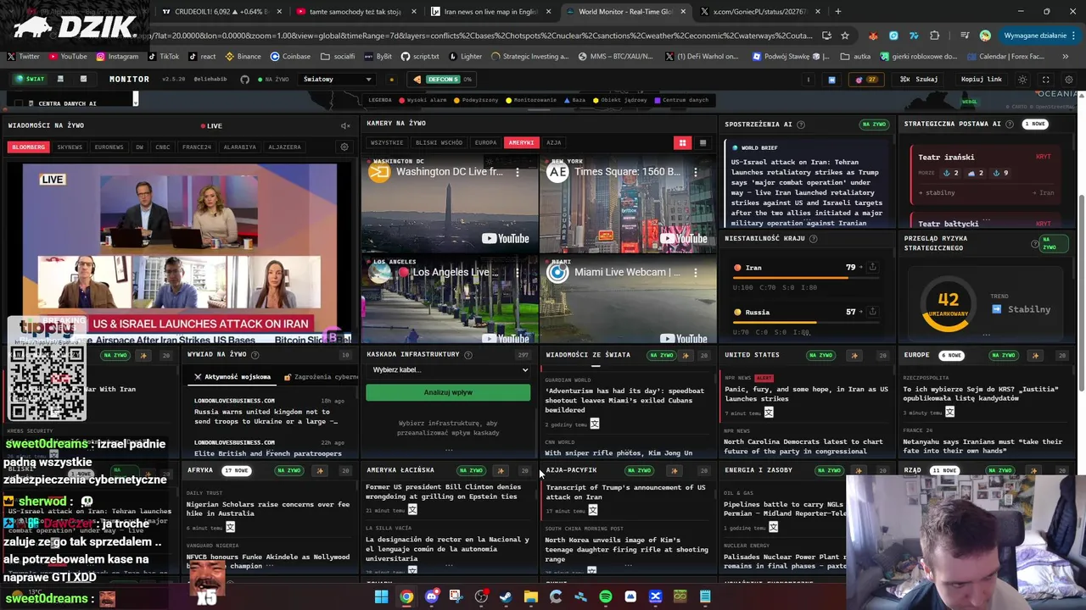Open File Explorer from taskbar
Screen dimensions: 1086x610
click(x=531, y=596)
